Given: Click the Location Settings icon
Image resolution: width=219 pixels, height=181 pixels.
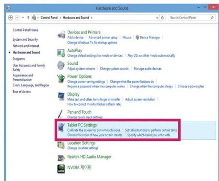Looking at the screenshot, I should click(61, 145).
